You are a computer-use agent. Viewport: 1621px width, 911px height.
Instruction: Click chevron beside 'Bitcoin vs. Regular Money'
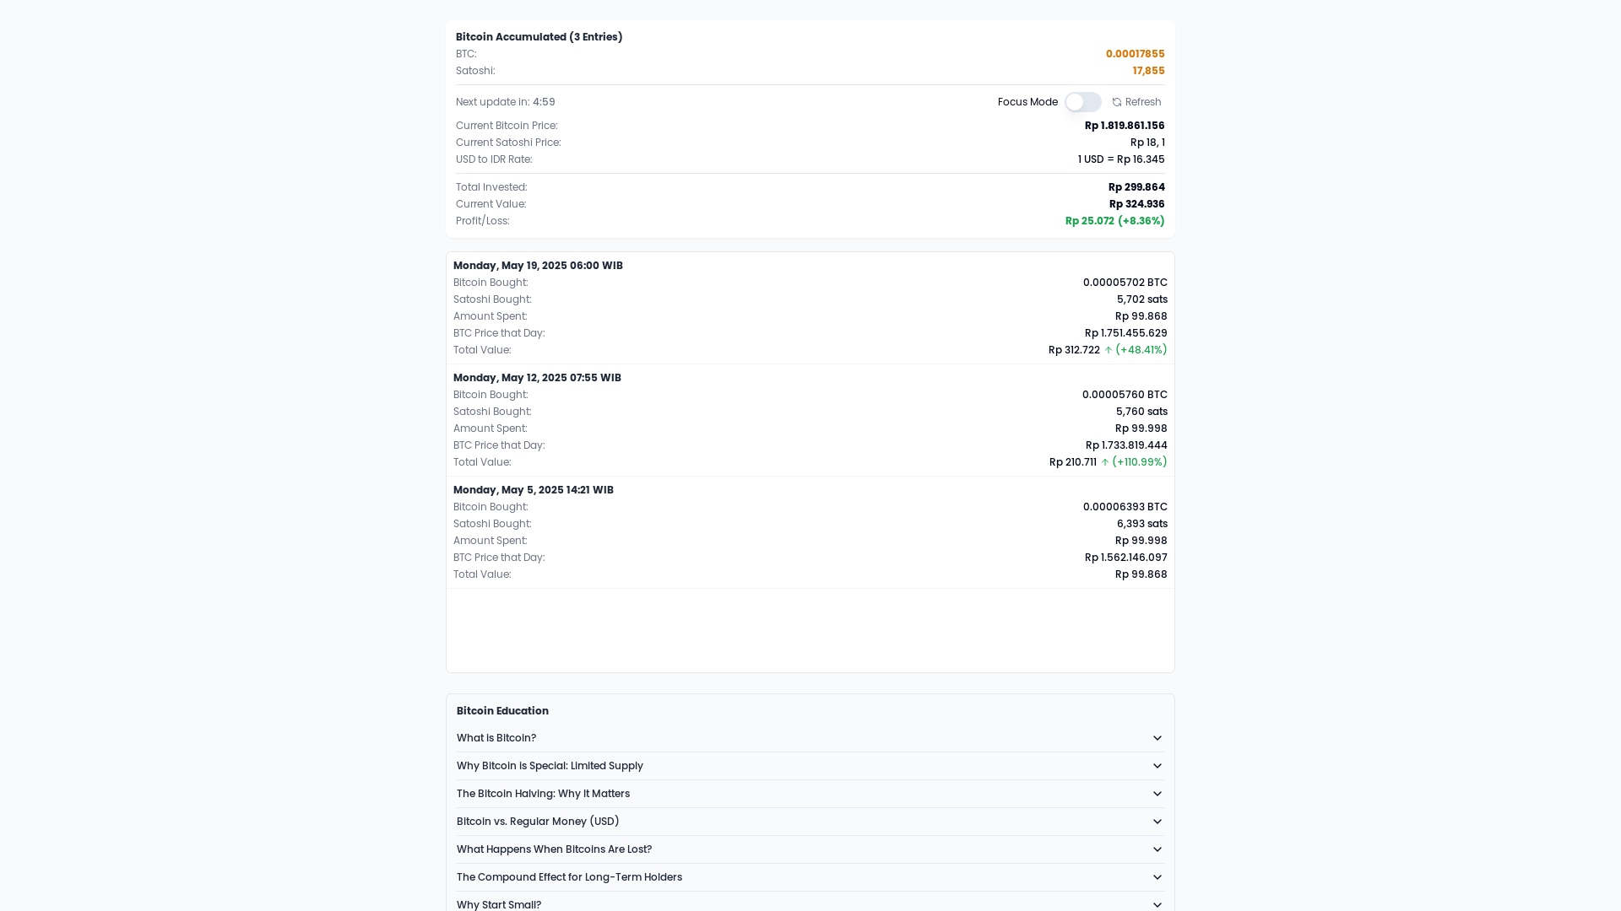(1157, 822)
